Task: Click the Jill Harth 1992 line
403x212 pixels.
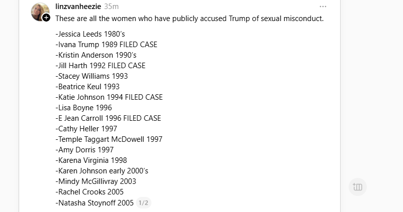Action: (100, 66)
